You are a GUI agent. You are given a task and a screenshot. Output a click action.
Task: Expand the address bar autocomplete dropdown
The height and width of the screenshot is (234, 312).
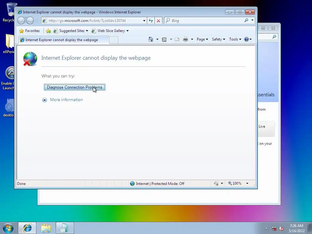coord(144,20)
